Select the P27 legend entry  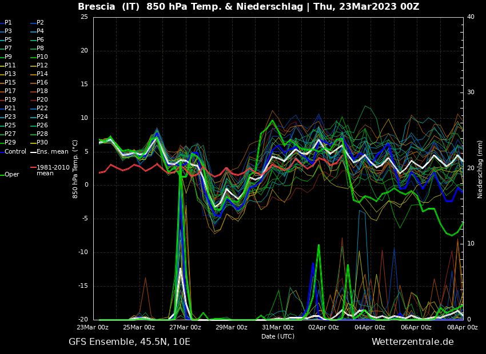(x=10, y=134)
